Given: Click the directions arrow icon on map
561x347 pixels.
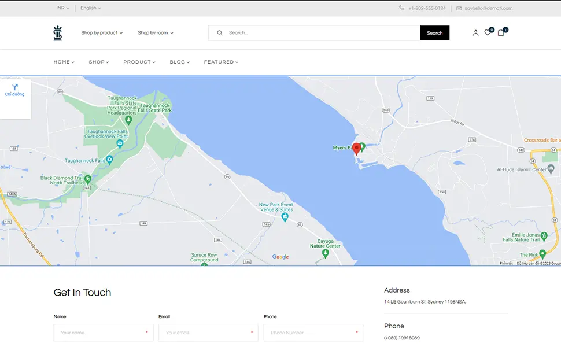Looking at the screenshot, I should pos(15,87).
